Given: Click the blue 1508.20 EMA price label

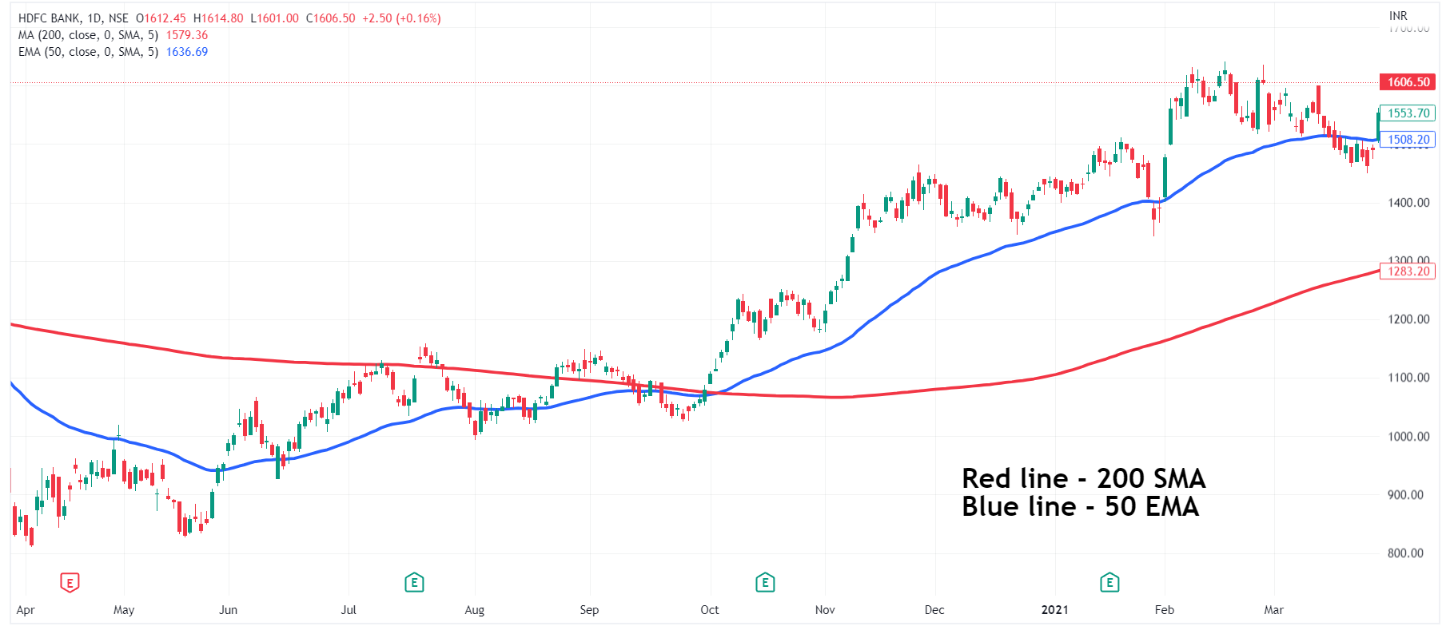Looking at the screenshot, I should pyautogui.click(x=1408, y=140).
